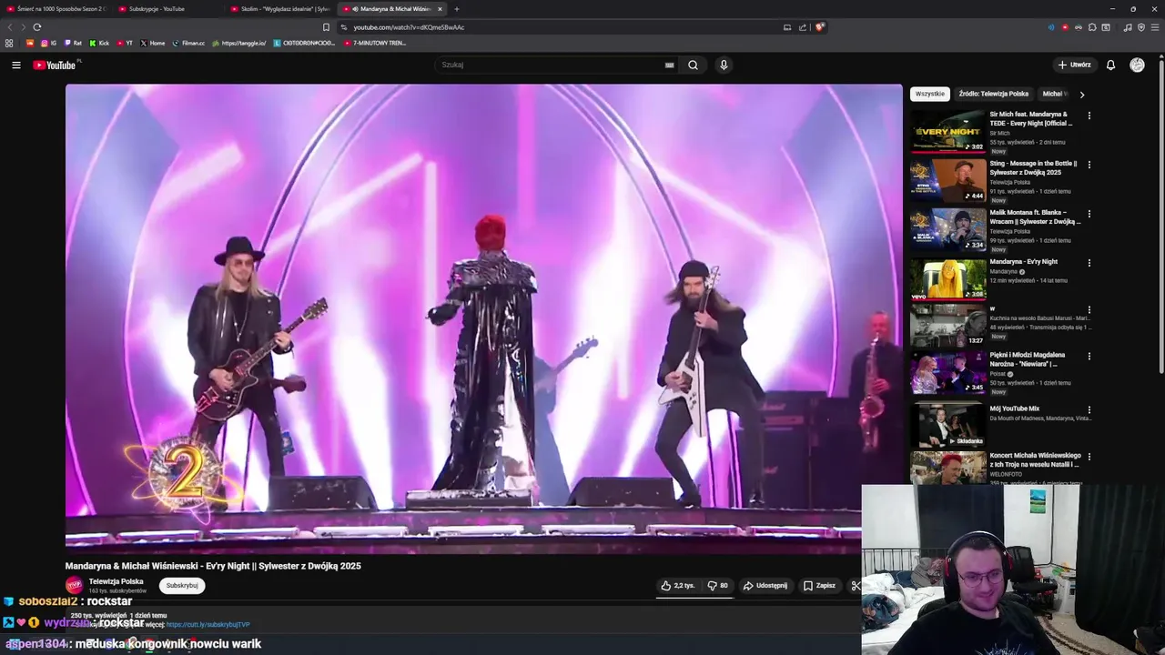The height and width of the screenshot is (655, 1165).
Task: Select Źródło: Telewizja Polska chip
Action: point(994,94)
